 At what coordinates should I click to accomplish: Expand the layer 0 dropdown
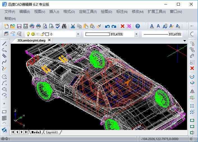(x=78, y=34)
